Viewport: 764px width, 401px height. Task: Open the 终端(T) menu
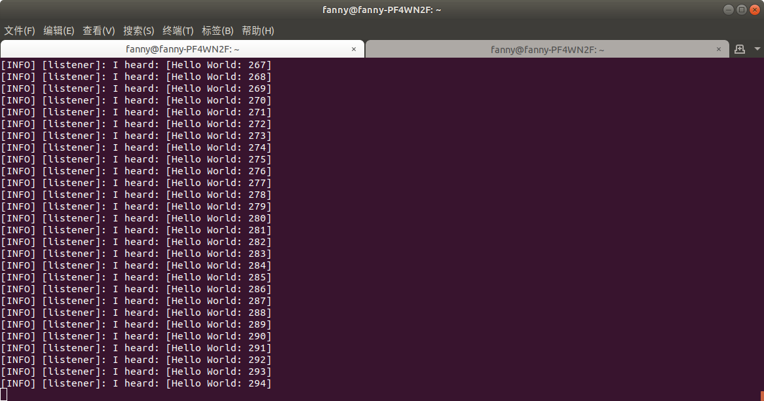(178, 31)
